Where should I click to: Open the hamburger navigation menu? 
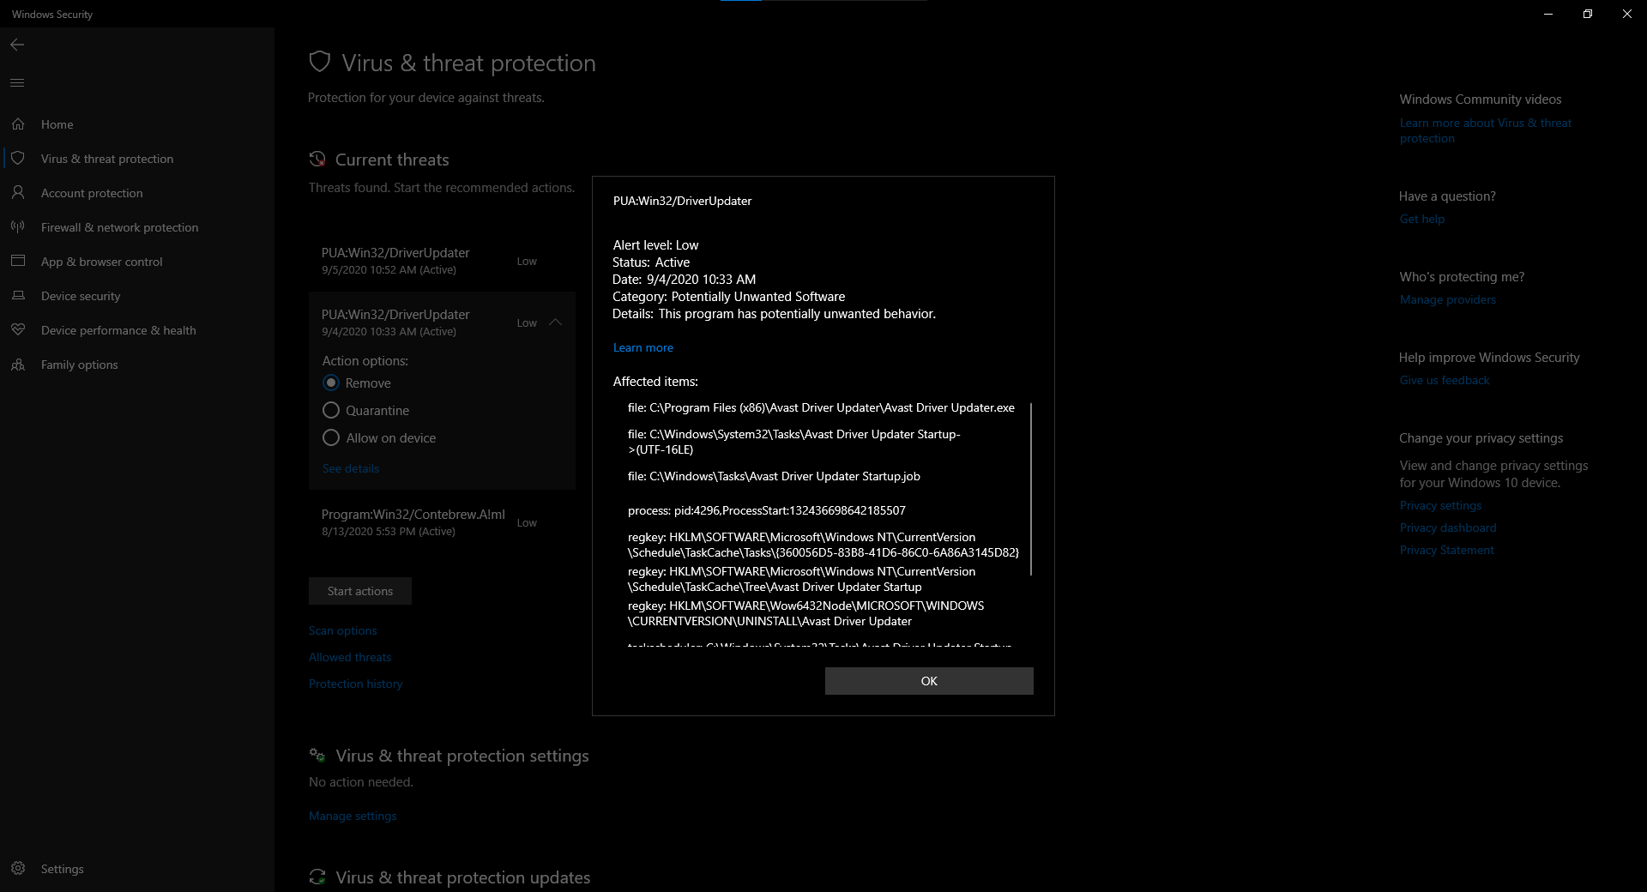point(17,83)
